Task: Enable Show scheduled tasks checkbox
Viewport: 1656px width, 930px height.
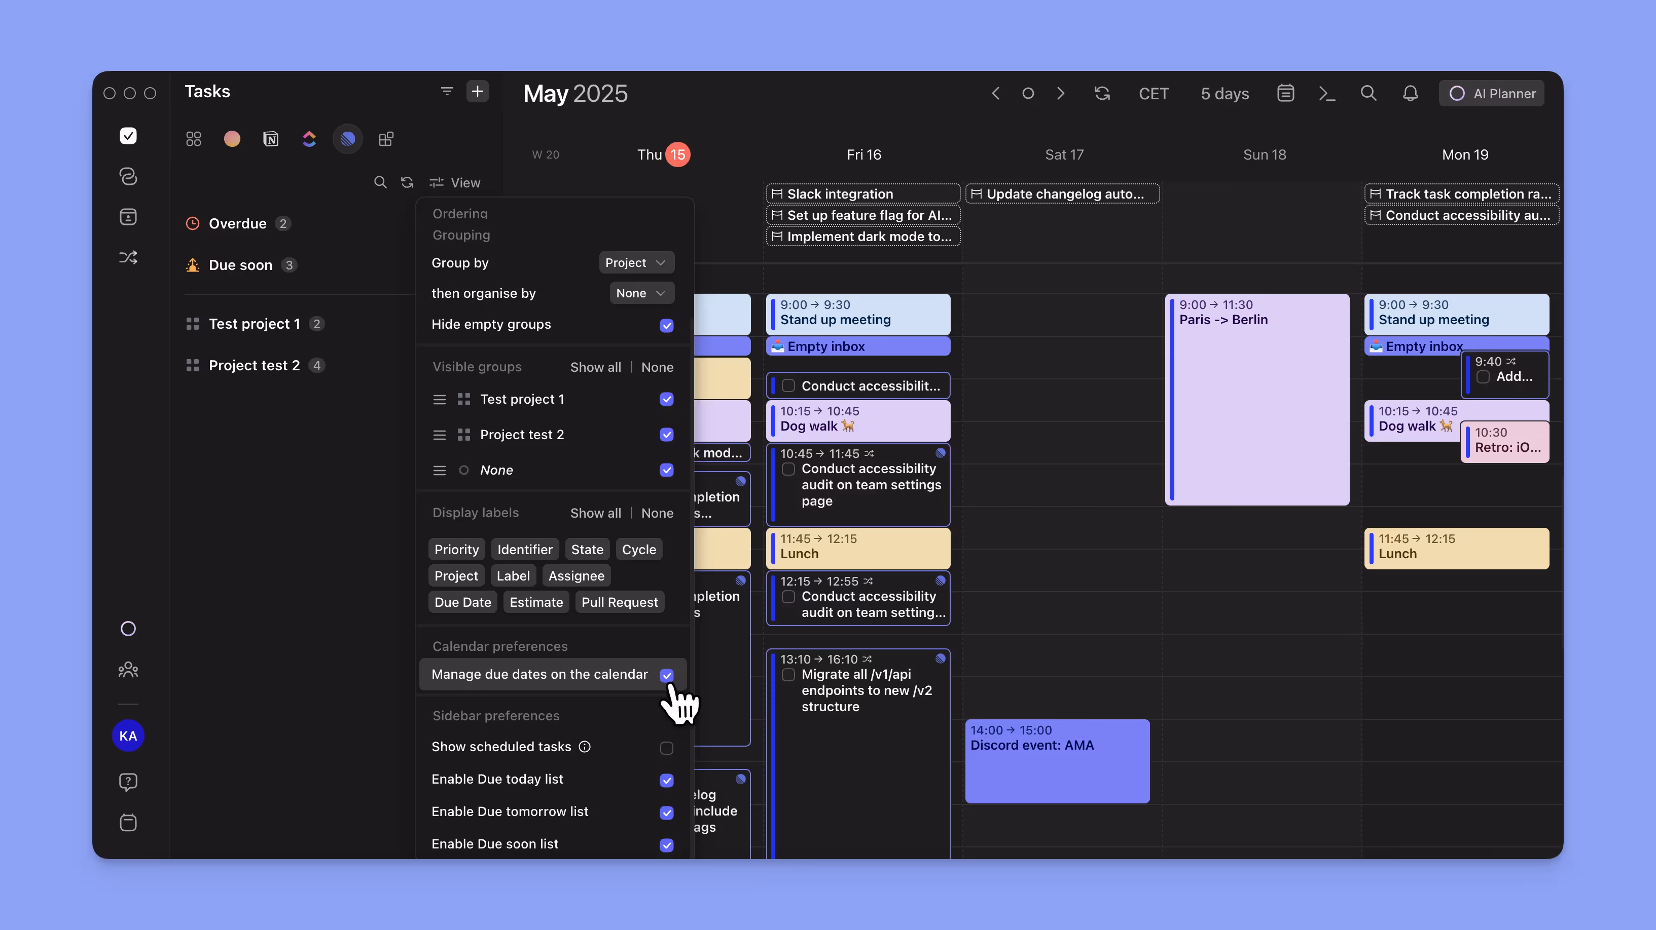Action: [x=666, y=748]
